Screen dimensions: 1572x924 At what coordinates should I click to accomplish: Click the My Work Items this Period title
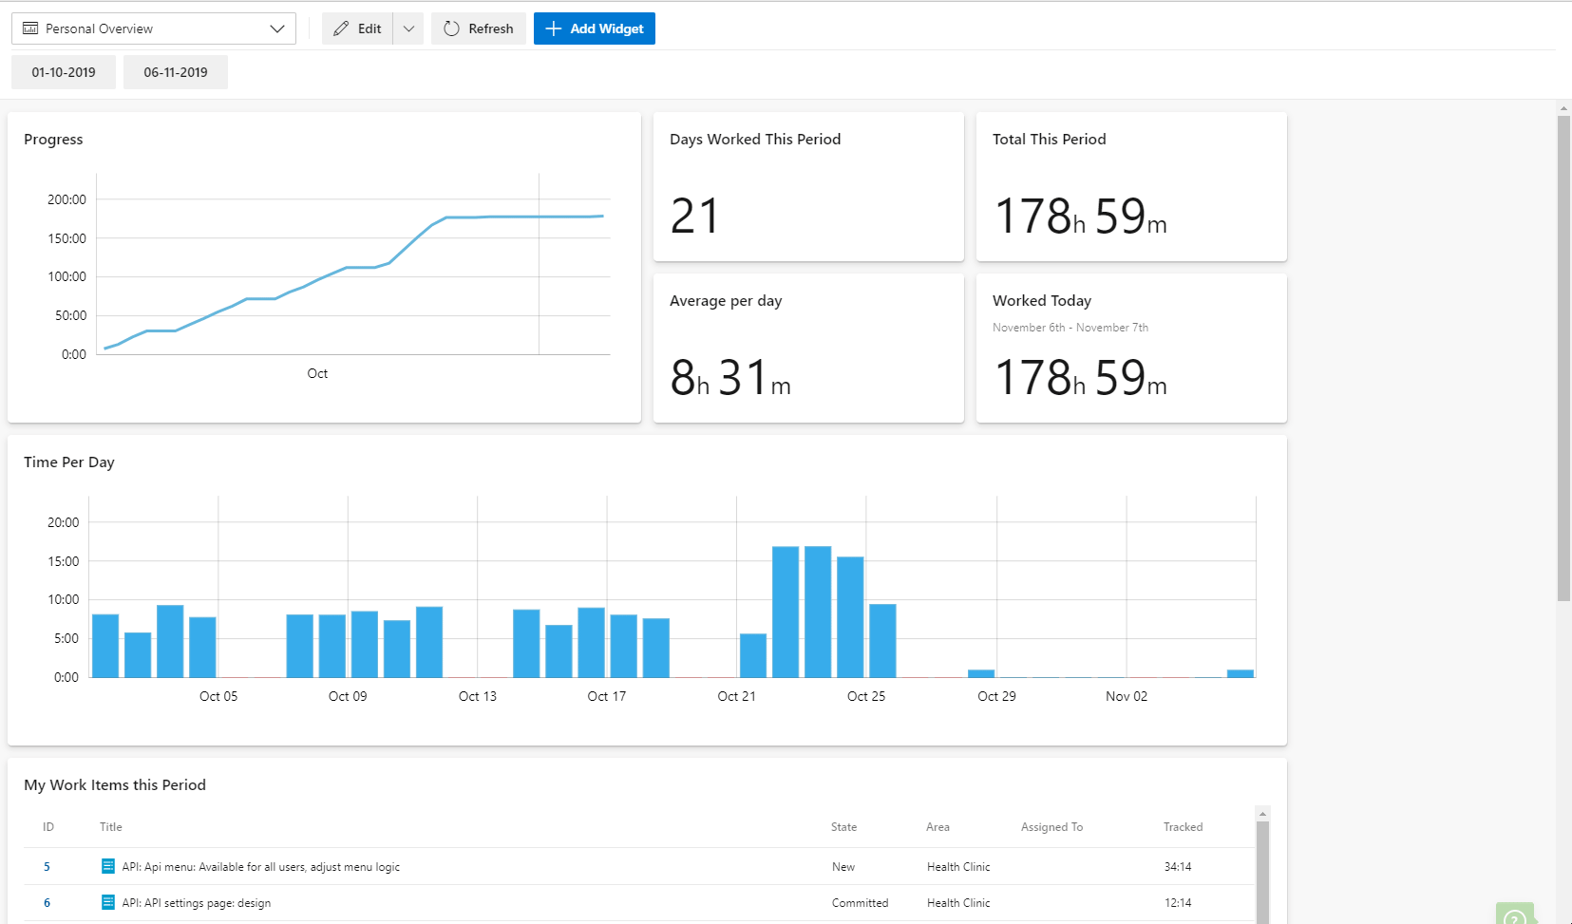click(x=115, y=785)
